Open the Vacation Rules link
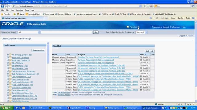197x110 pixels. [x=64, y=92]
